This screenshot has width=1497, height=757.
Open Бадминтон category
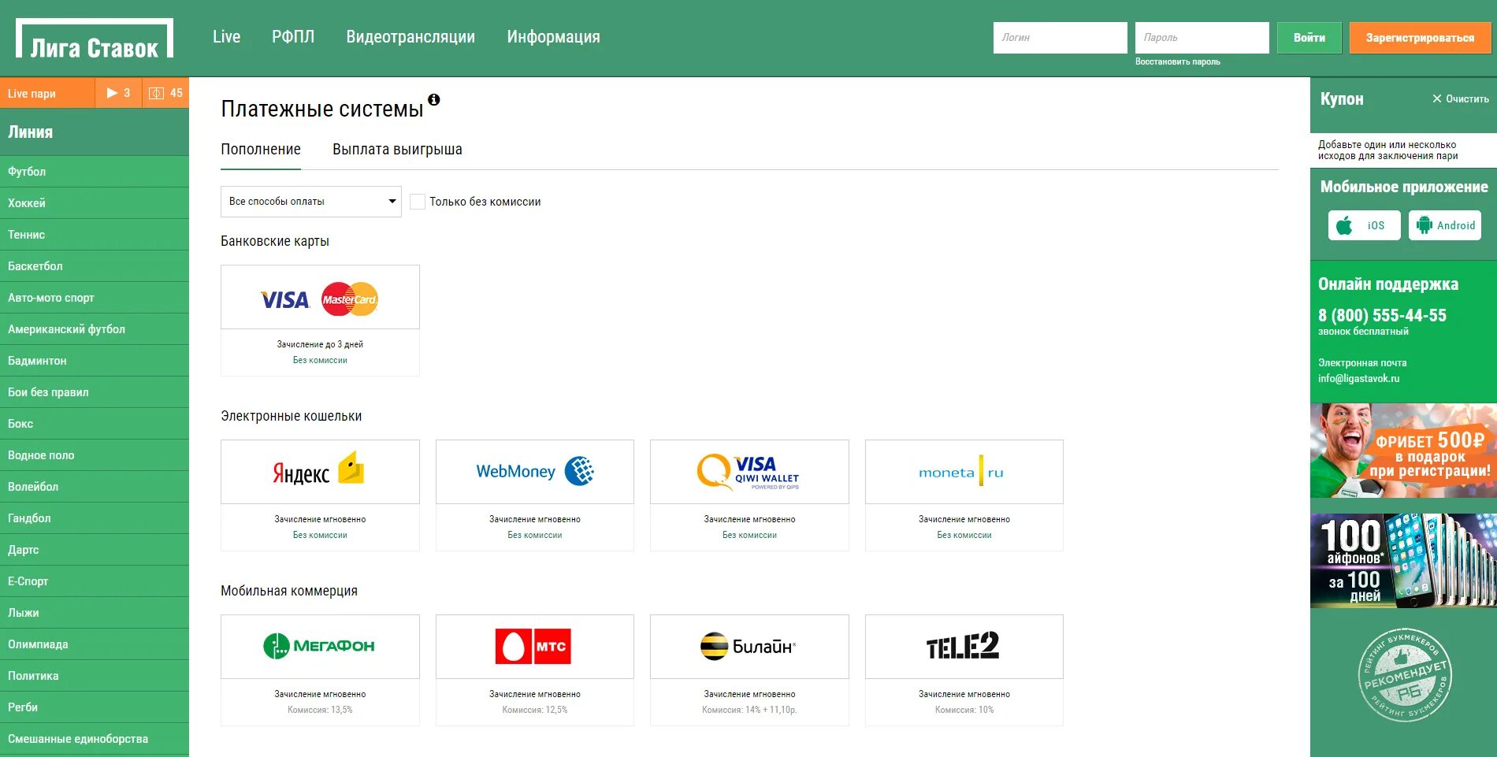point(95,361)
